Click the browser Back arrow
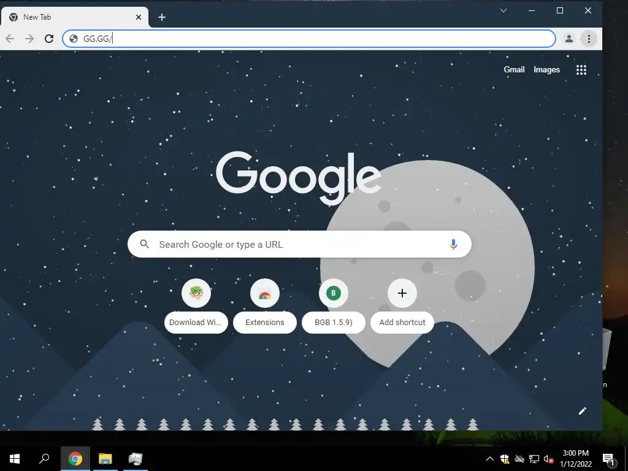Image resolution: width=628 pixels, height=471 pixels. point(10,39)
